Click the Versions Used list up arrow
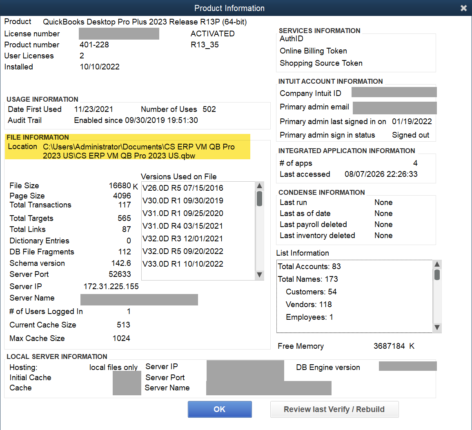472x430 pixels. pyautogui.click(x=260, y=186)
